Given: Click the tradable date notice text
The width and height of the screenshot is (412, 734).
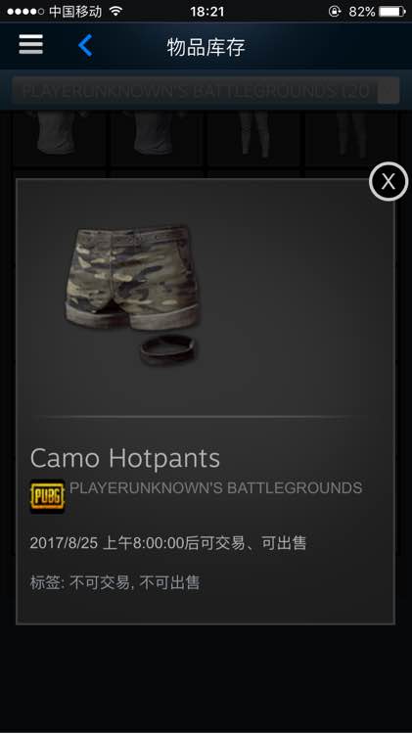Looking at the screenshot, I should click(x=168, y=543).
